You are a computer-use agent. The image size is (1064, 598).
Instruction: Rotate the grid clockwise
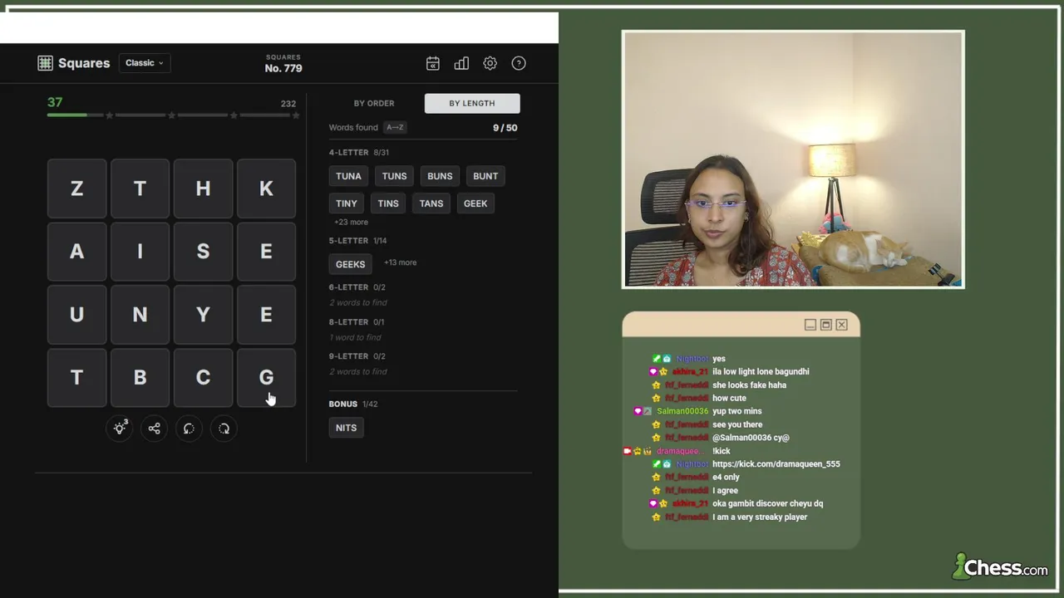click(x=224, y=429)
